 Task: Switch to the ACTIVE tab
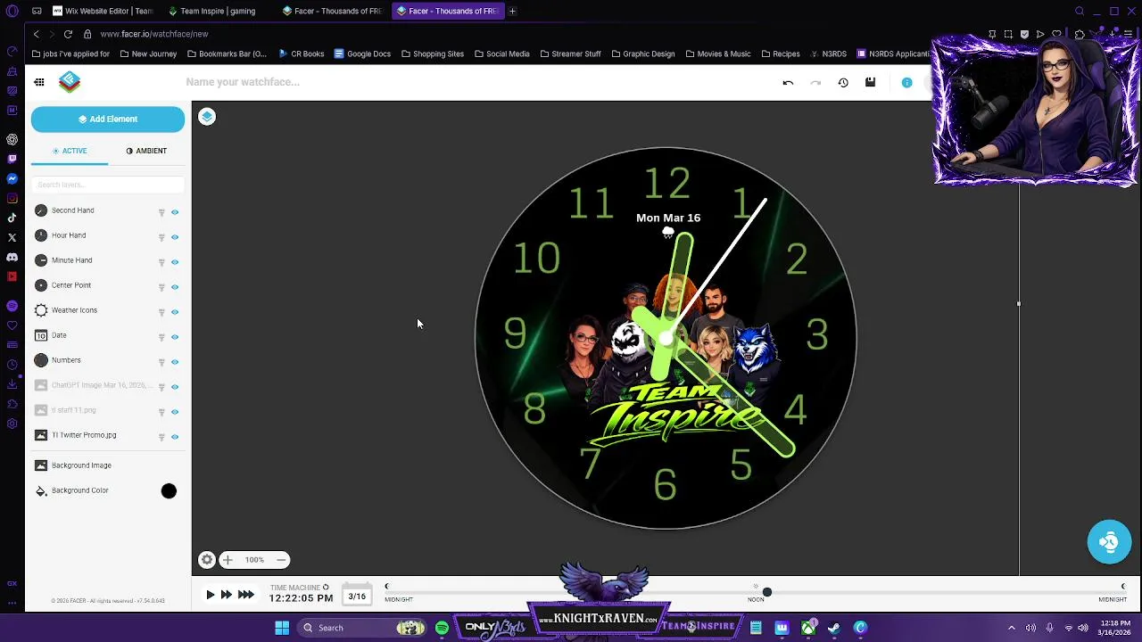click(x=70, y=151)
